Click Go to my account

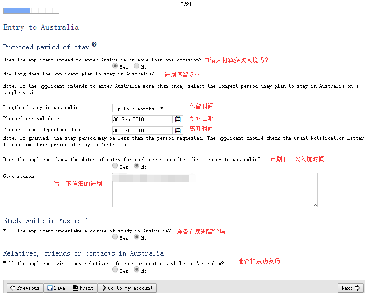pyautogui.click(x=127, y=288)
